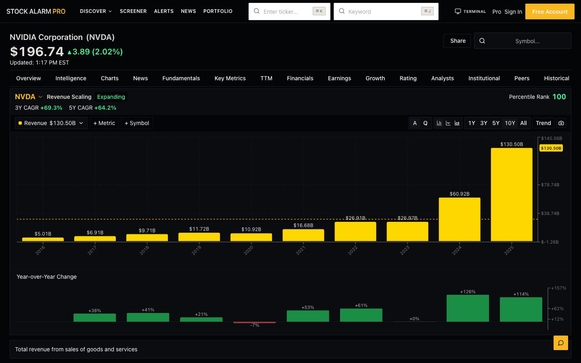Switch to the Rating tab
This screenshot has width=581, height=363.
tap(408, 78)
